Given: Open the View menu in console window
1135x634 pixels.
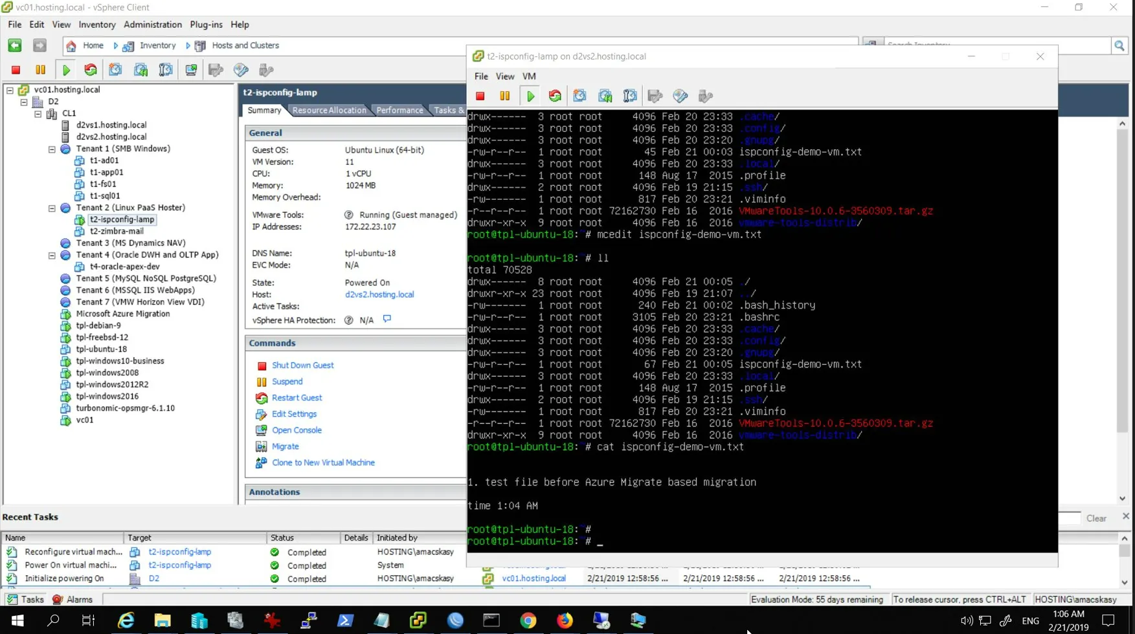Looking at the screenshot, I should tap(505, 76).
